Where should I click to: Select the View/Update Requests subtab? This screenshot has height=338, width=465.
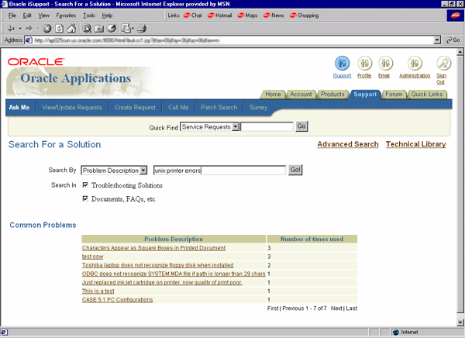click(72, 108)
